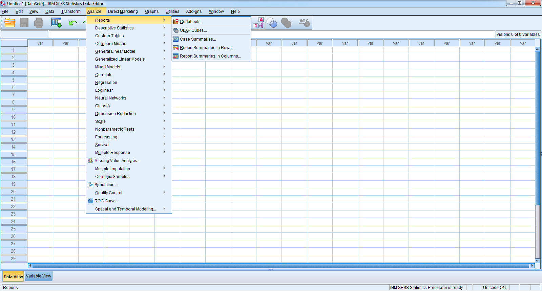The image size is (542, 291).
Task: Expand the Dimension Reduction submenu
Action: click(x=129, y=114)
